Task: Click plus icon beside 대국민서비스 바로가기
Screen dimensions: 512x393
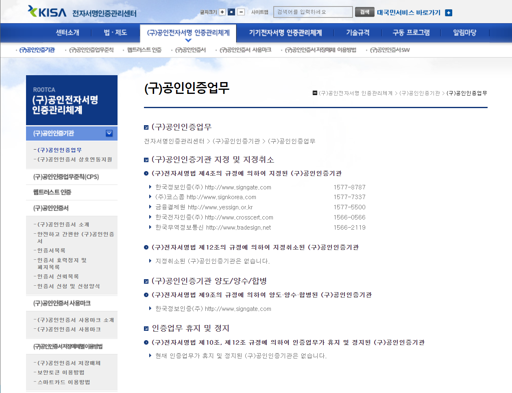Action: click(449, 13)
